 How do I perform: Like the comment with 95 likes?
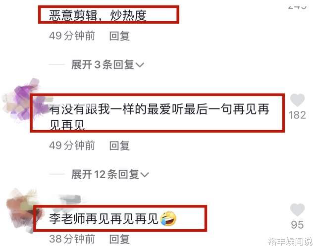pyautogui.click(x=297, y=210)
